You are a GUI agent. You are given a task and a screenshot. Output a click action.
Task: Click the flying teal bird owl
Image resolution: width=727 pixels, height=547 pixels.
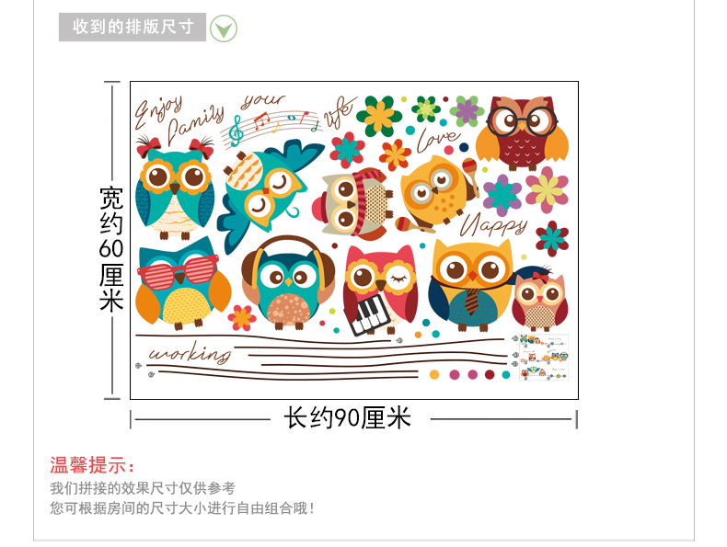tap(268, 190)
